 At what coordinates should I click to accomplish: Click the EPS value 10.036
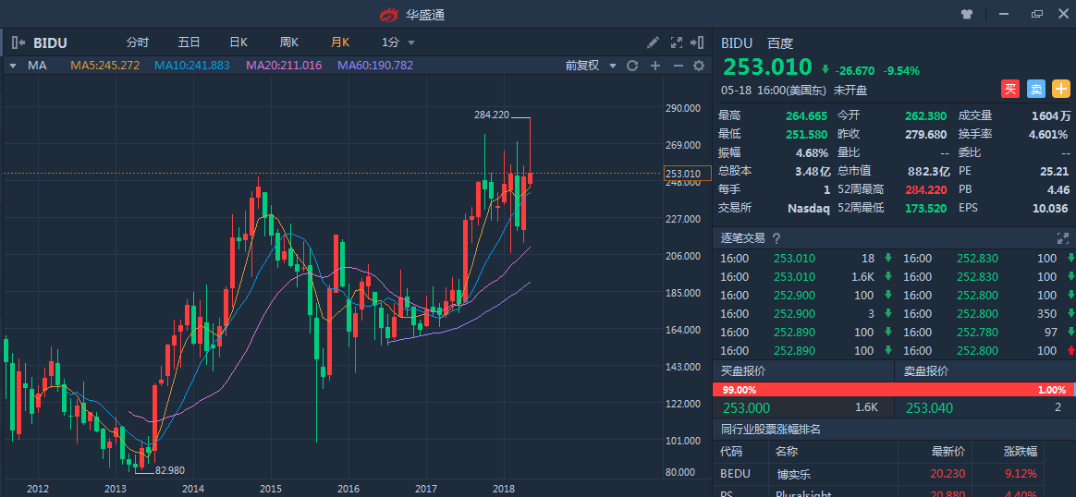(1051, 208)
